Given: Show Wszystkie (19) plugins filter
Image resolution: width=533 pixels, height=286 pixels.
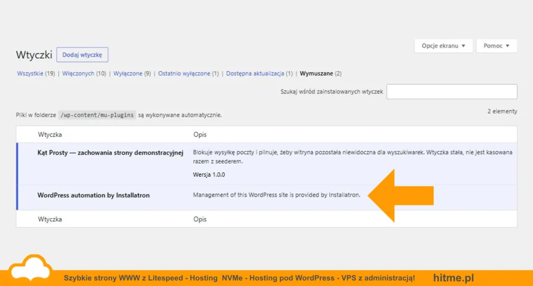Looking at the screenshot, I should point(36,73).
